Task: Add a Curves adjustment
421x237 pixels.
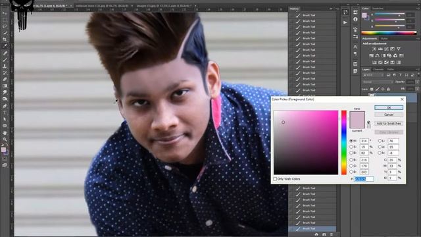Action: pyautogui.click(x=386, y=49)
